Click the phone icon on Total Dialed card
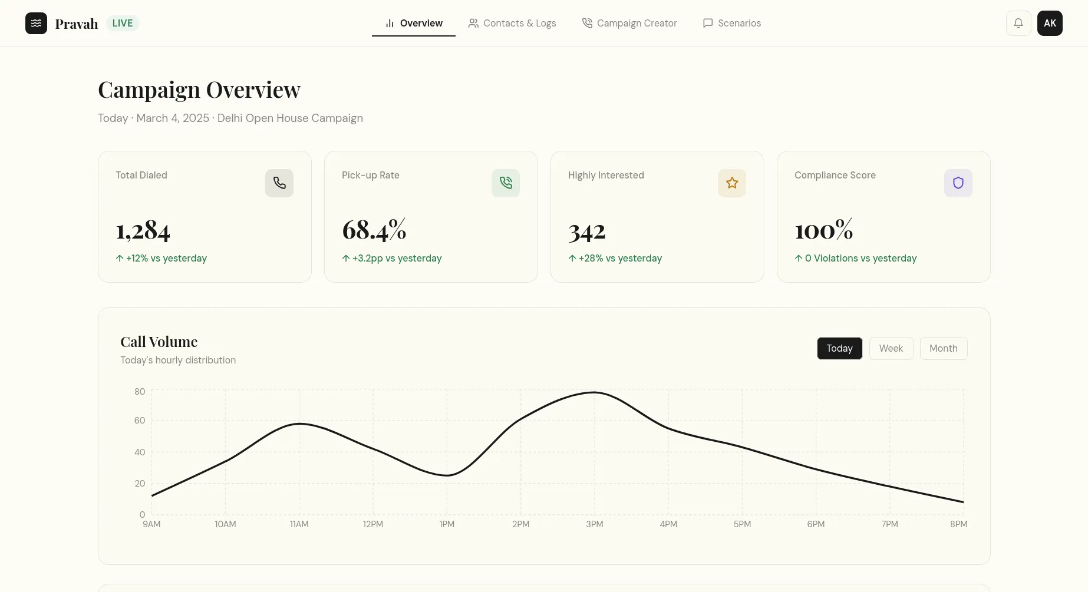 279,183
